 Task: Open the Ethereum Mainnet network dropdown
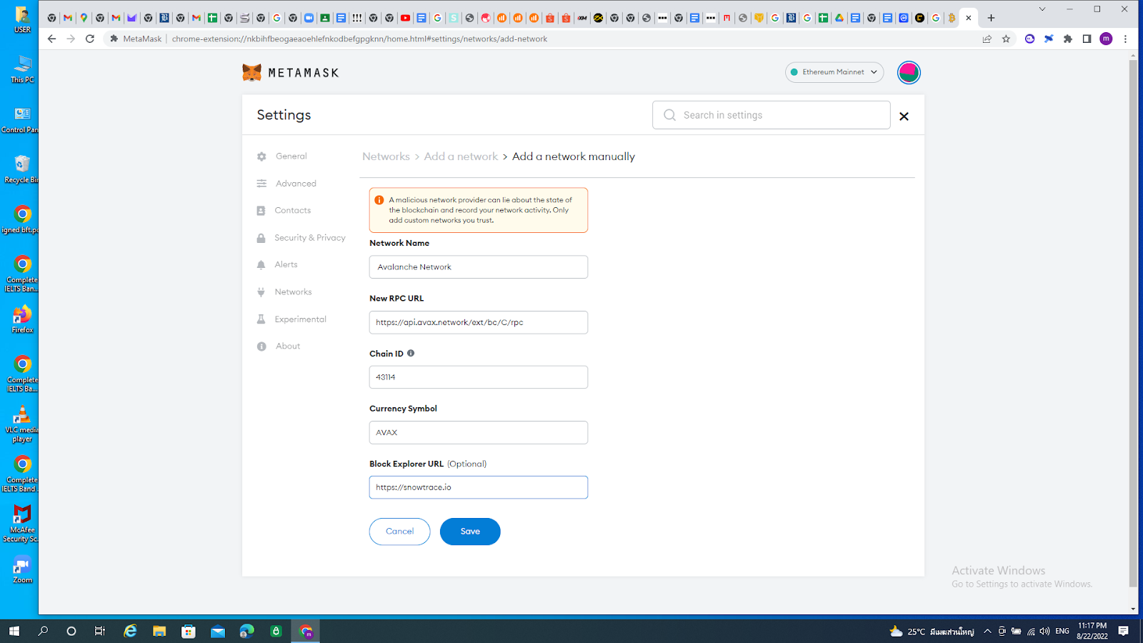click(834, 72)
